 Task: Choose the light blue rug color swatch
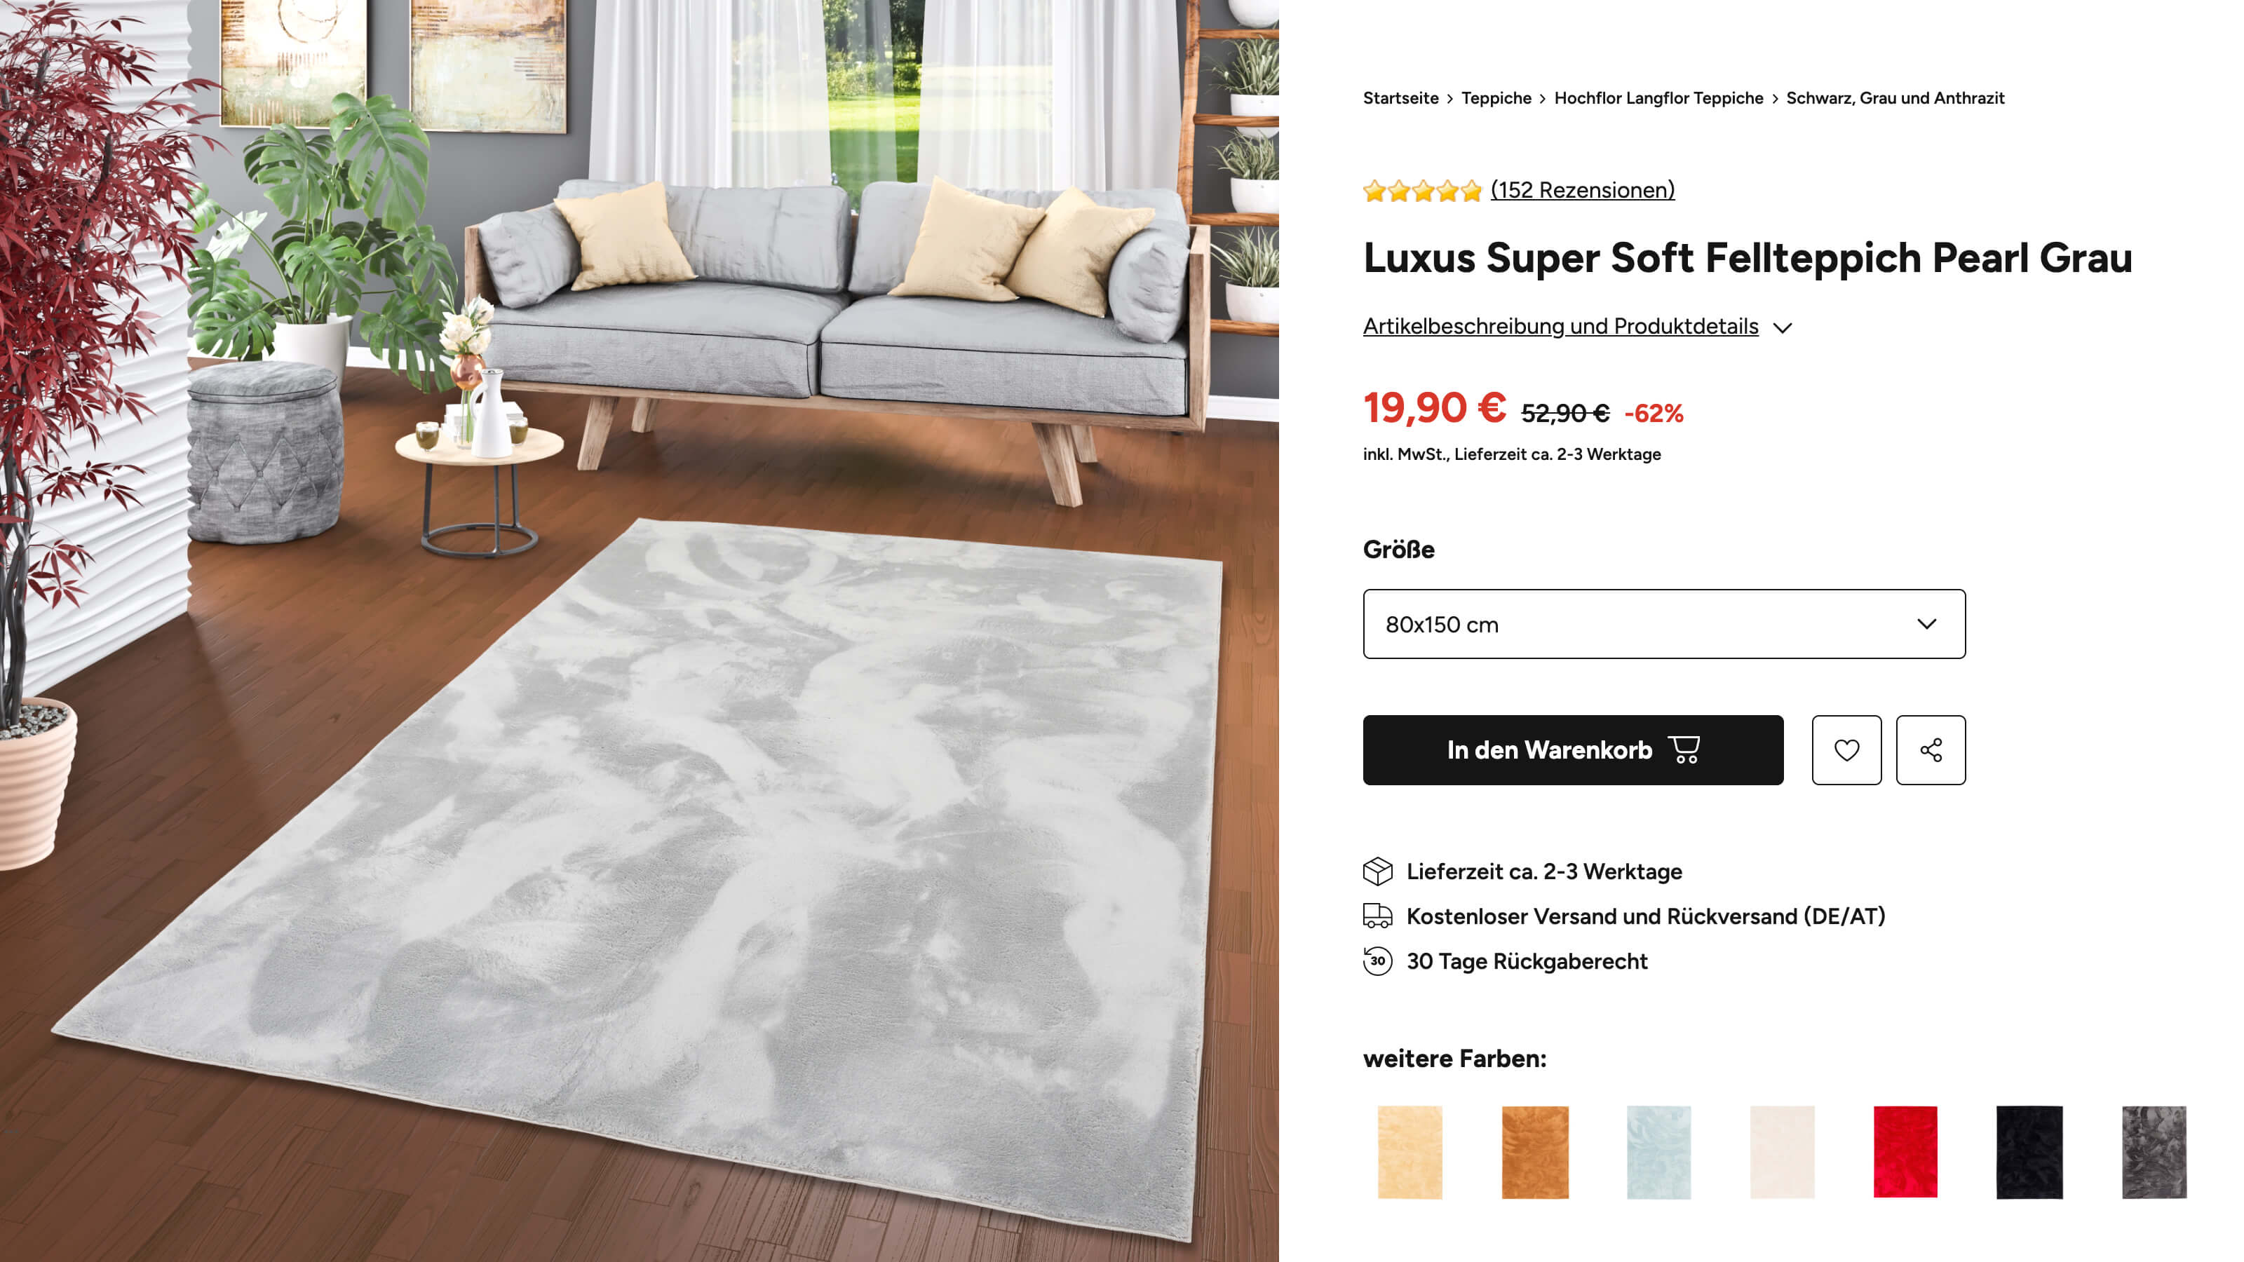[x=1658, y=1151]
